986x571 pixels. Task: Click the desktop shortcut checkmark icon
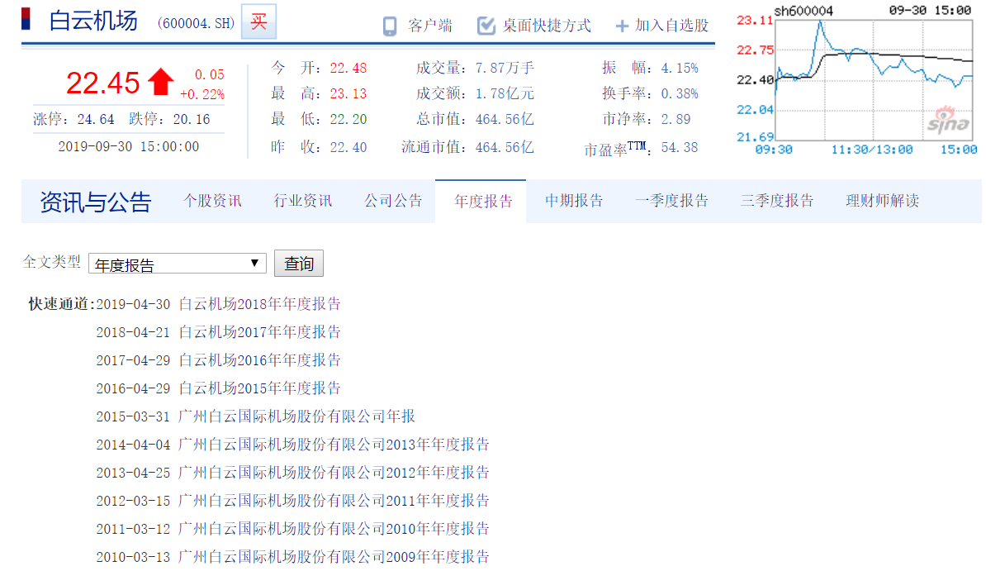pyautogui.click(x=486, y=26)
